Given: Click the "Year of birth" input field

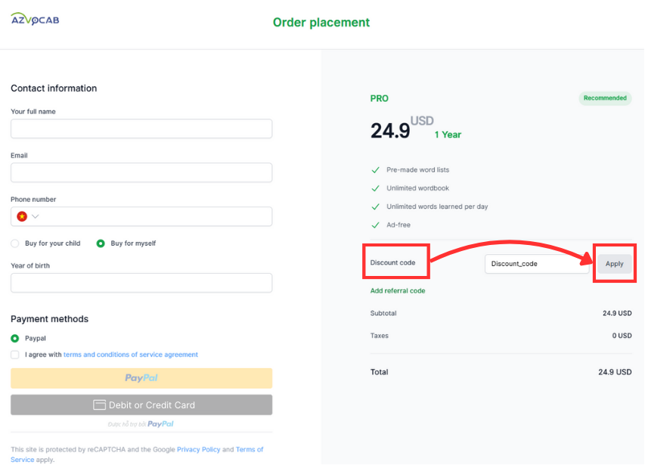Looking at the screenshot, I should (141, 283).
